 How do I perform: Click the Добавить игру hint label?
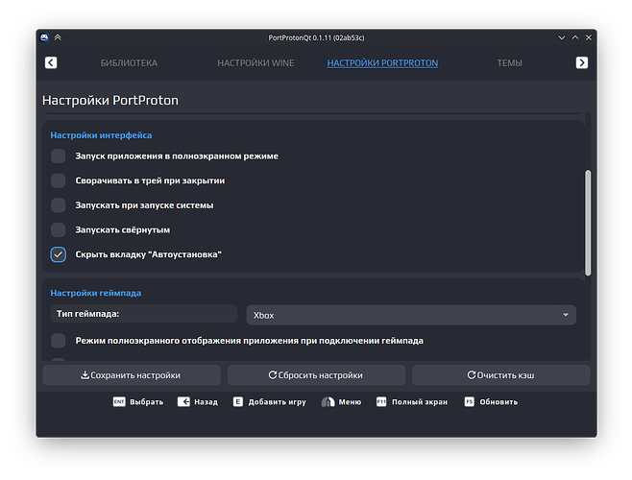click(x=278, y=402)
